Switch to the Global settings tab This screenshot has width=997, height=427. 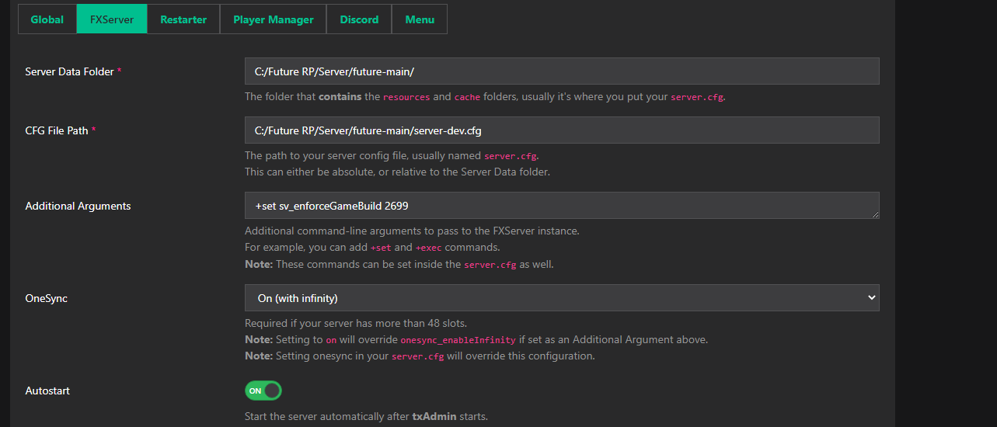tap(47, 19)
